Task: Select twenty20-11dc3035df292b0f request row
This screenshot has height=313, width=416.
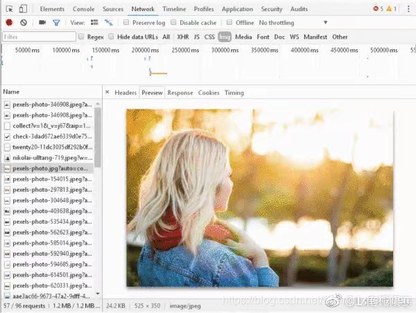Action: coord(48,147)
